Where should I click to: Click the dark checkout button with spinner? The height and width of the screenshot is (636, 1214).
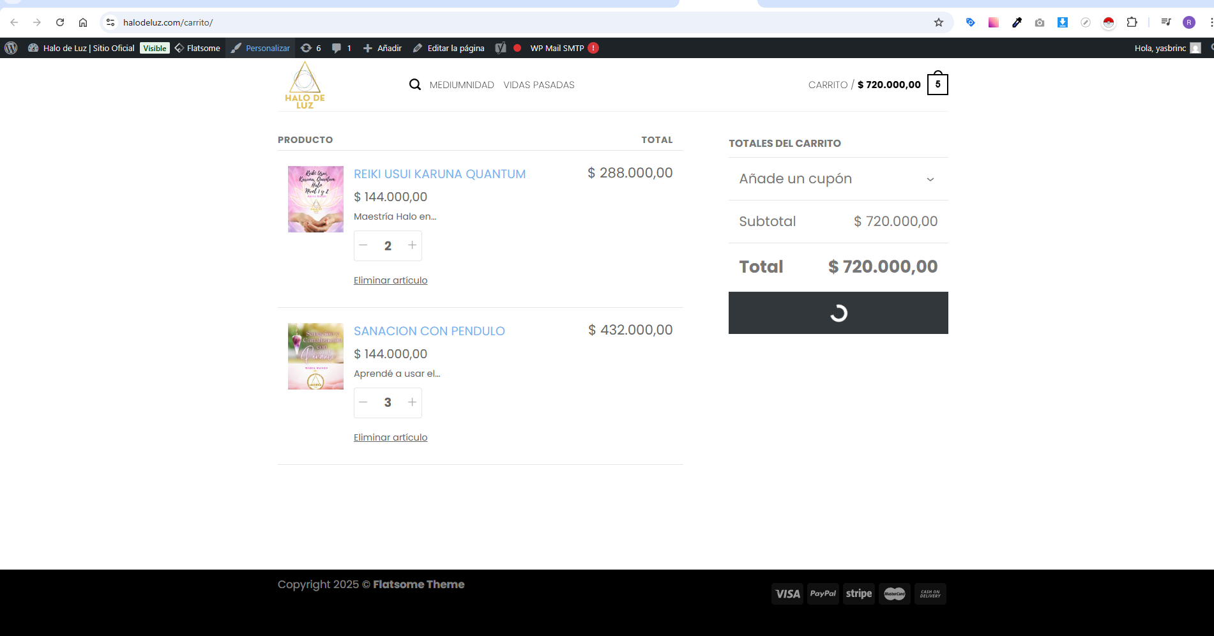(838, 313)
